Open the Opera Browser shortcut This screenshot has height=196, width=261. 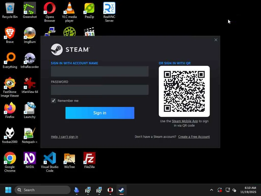click(50, 12)
